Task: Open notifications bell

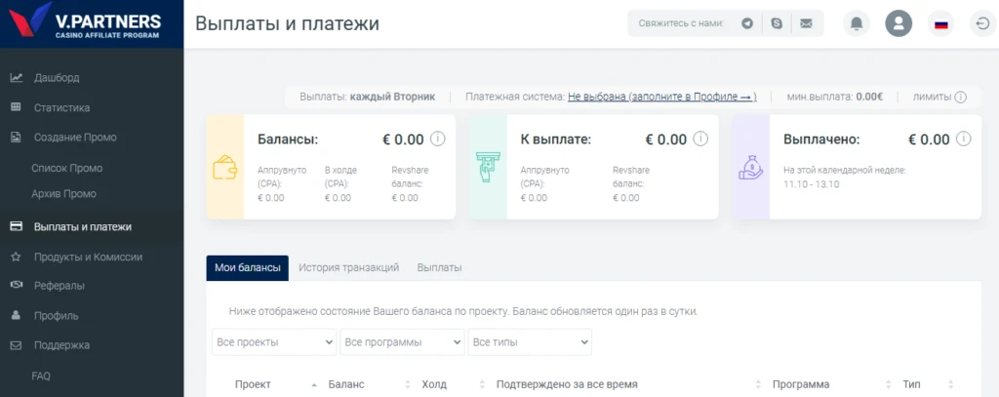Action: click(857, 23)
